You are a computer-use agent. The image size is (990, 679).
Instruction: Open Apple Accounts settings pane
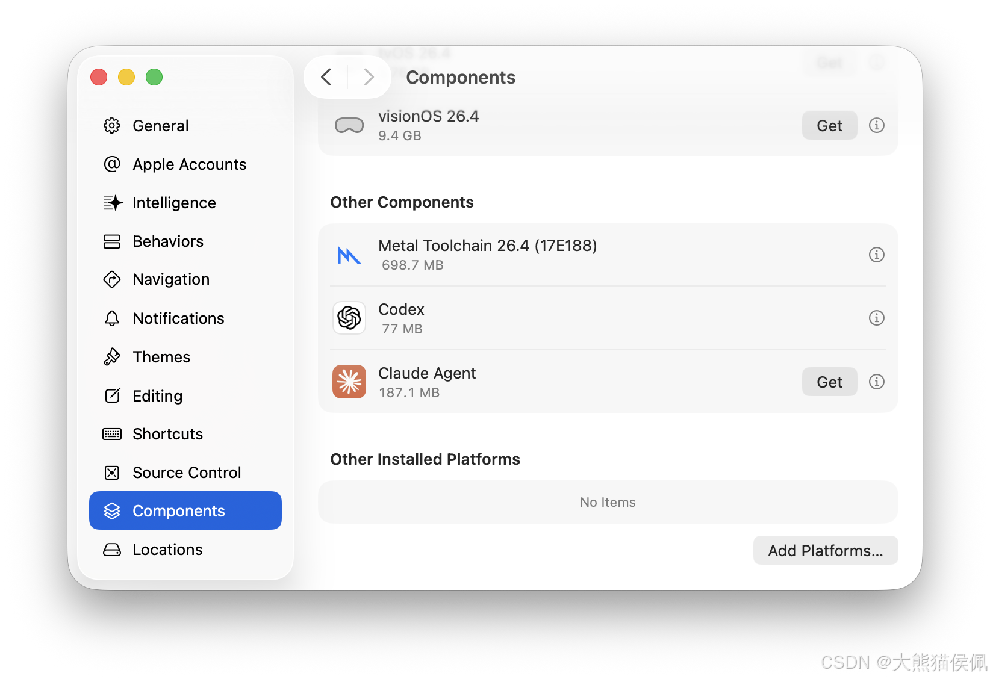pyautogui.click(x=185, y=164)
